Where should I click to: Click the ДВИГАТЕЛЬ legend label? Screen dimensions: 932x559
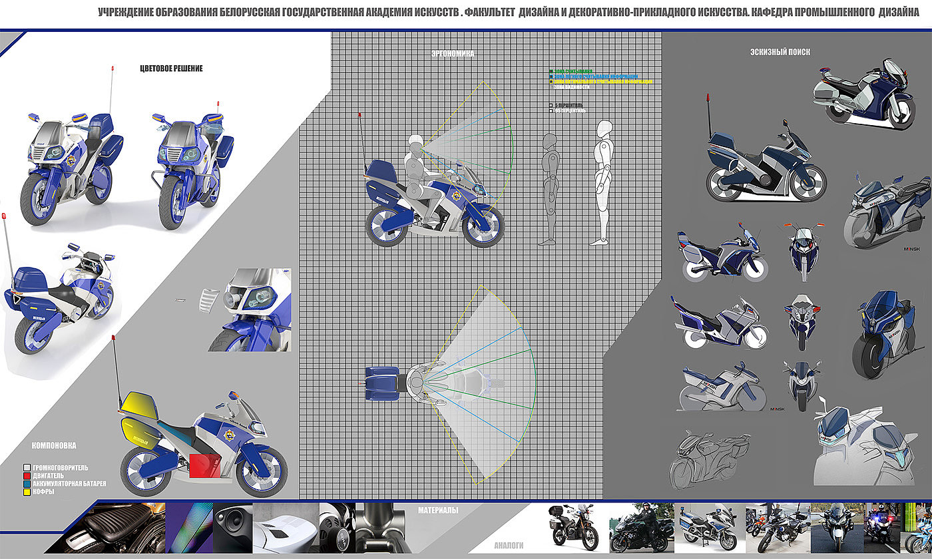click(49, 475)
